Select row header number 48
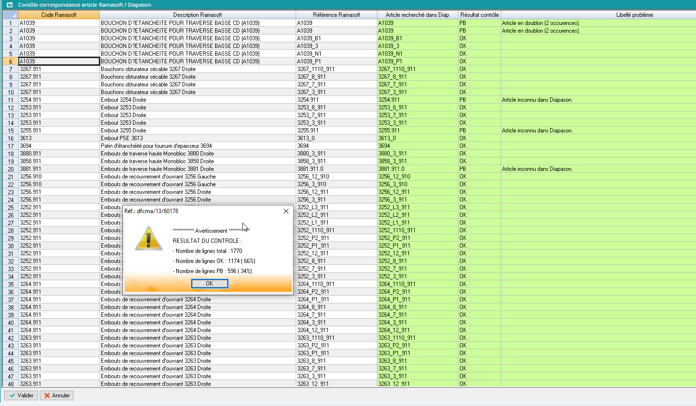The width and height of the screenshot is (696, 406). pos(10,384)
